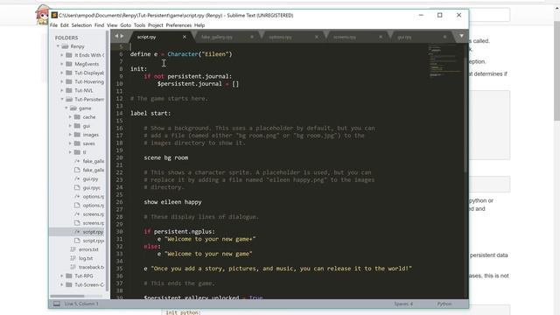Click the Tut-RPG folder icon

tap(69, 276)
